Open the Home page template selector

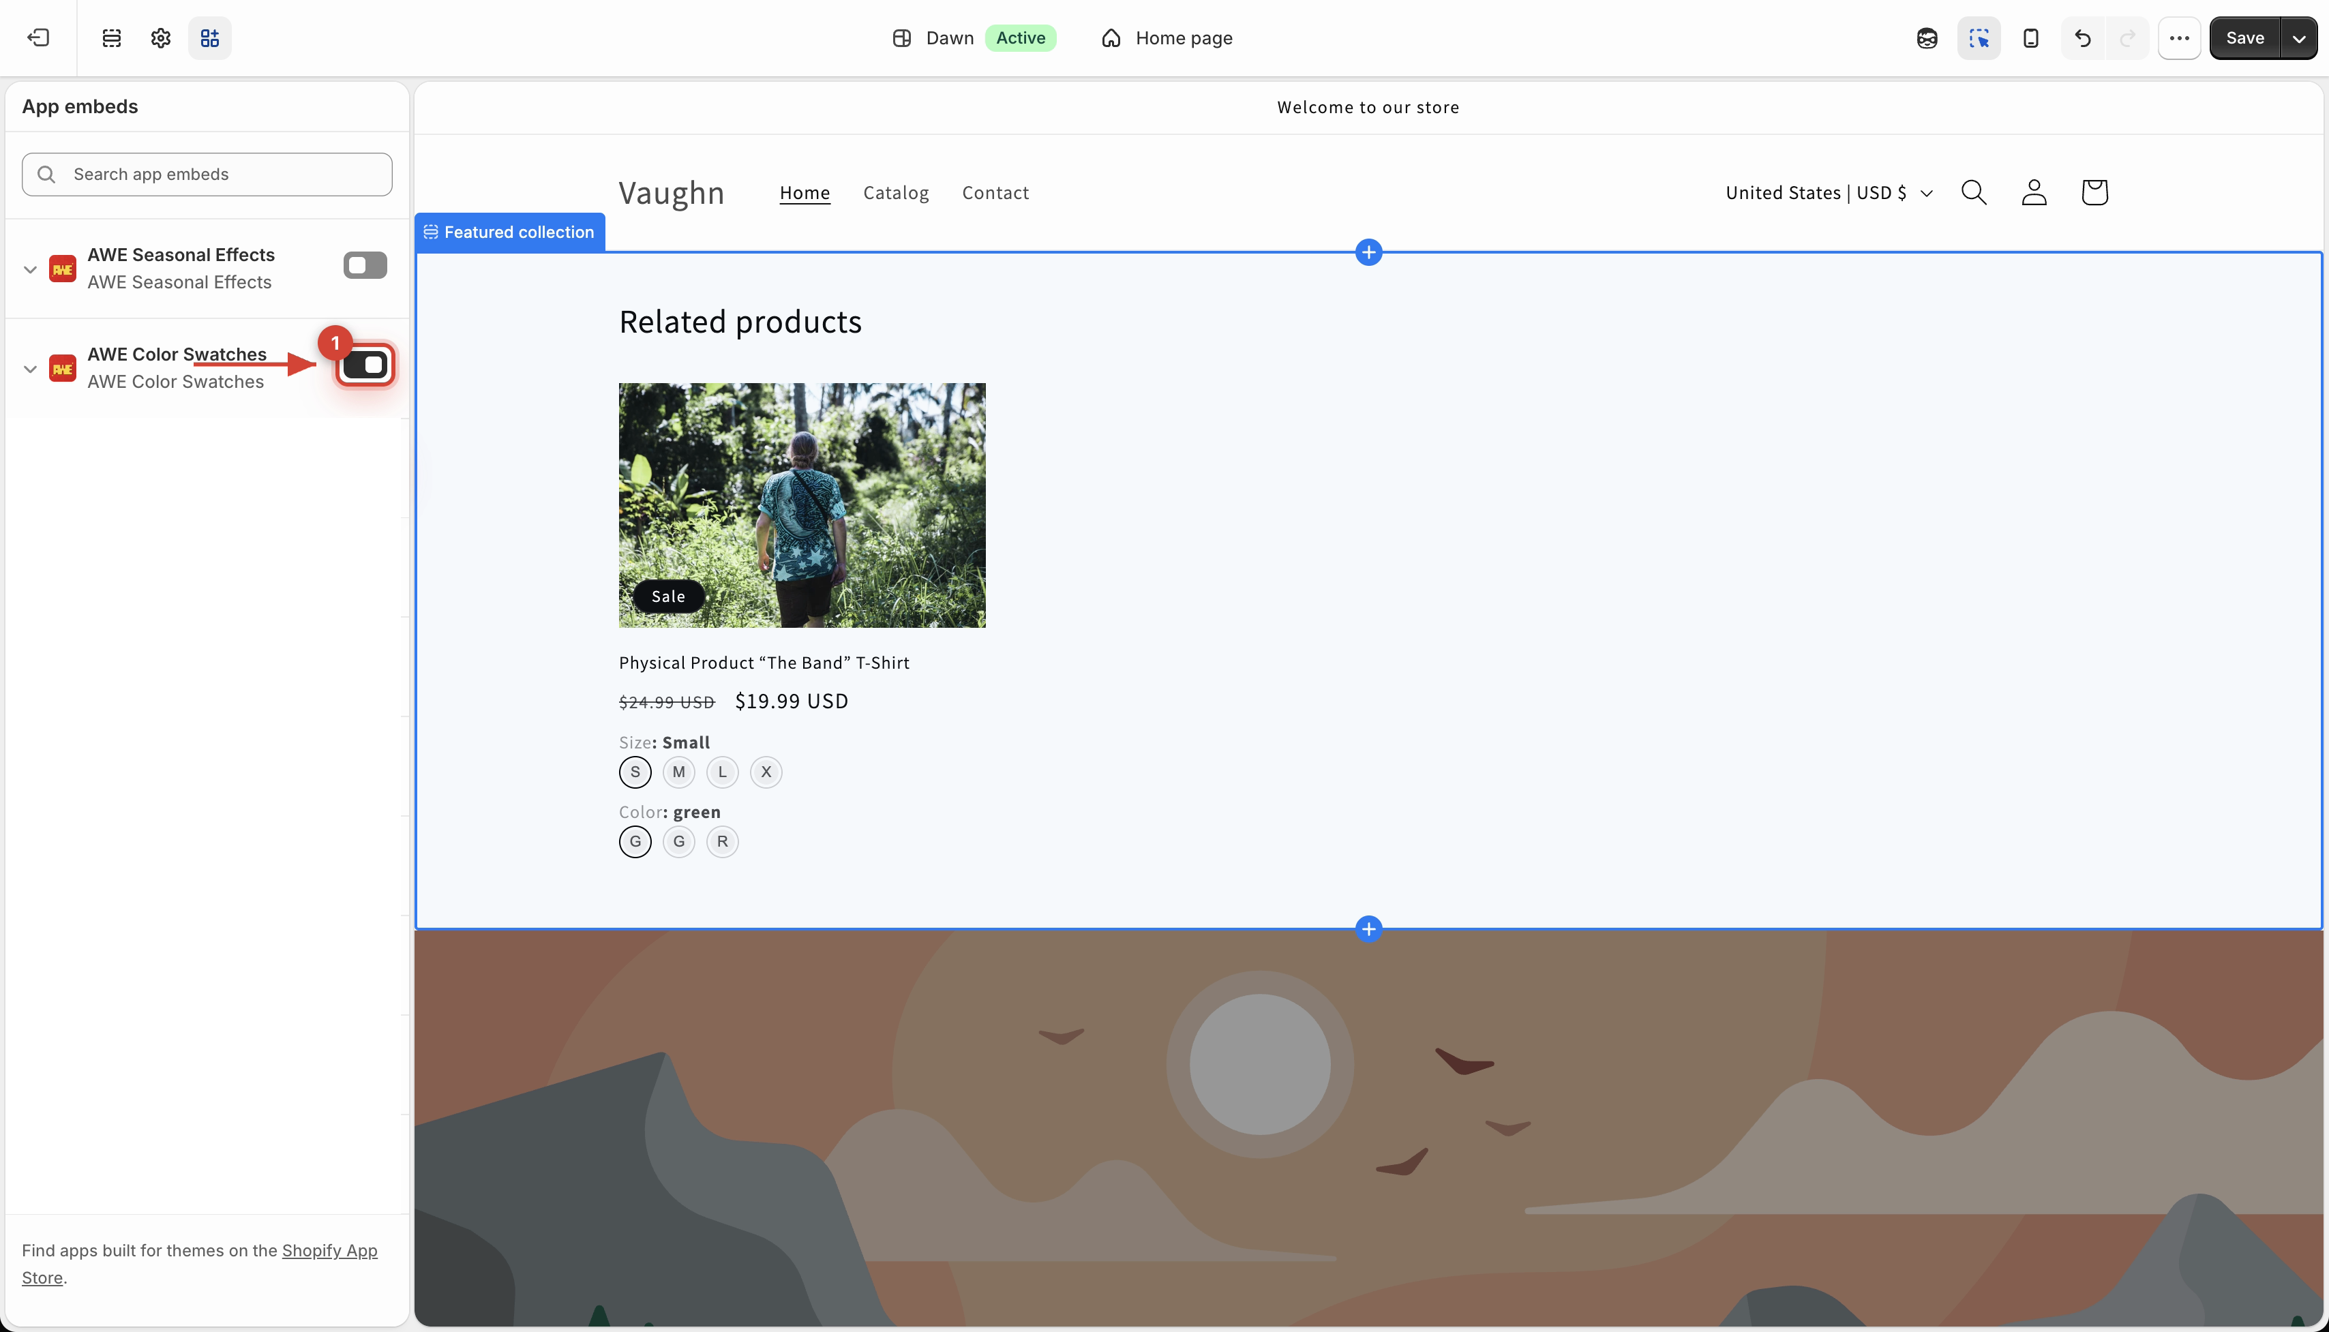[x=1167, y=37]
